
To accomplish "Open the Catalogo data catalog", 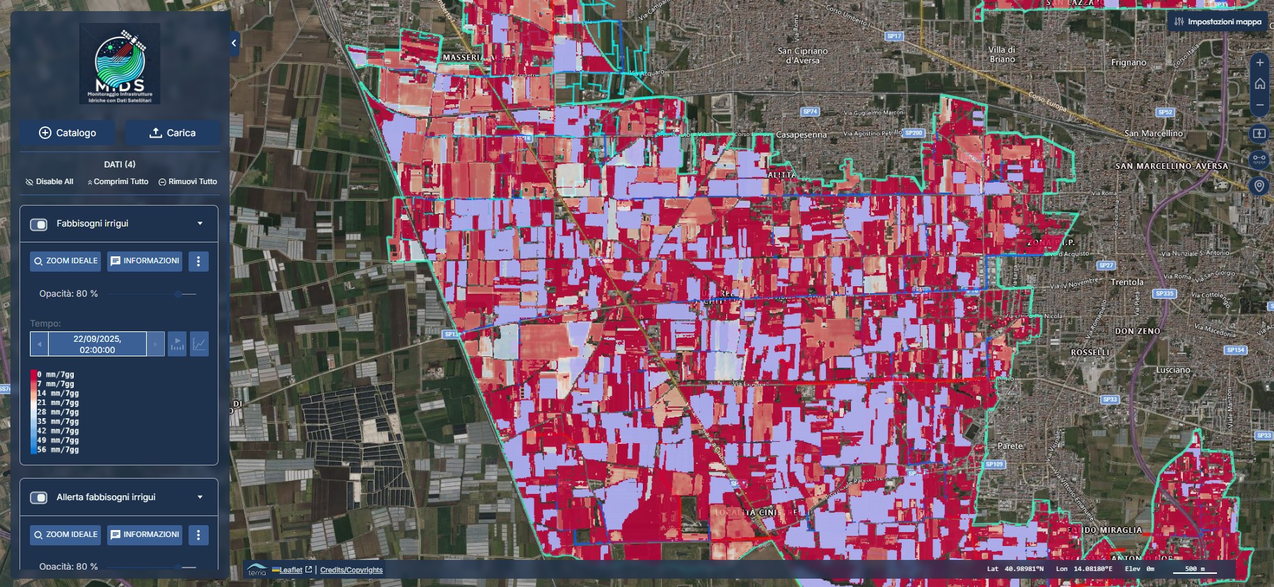I will pos(67,133).
